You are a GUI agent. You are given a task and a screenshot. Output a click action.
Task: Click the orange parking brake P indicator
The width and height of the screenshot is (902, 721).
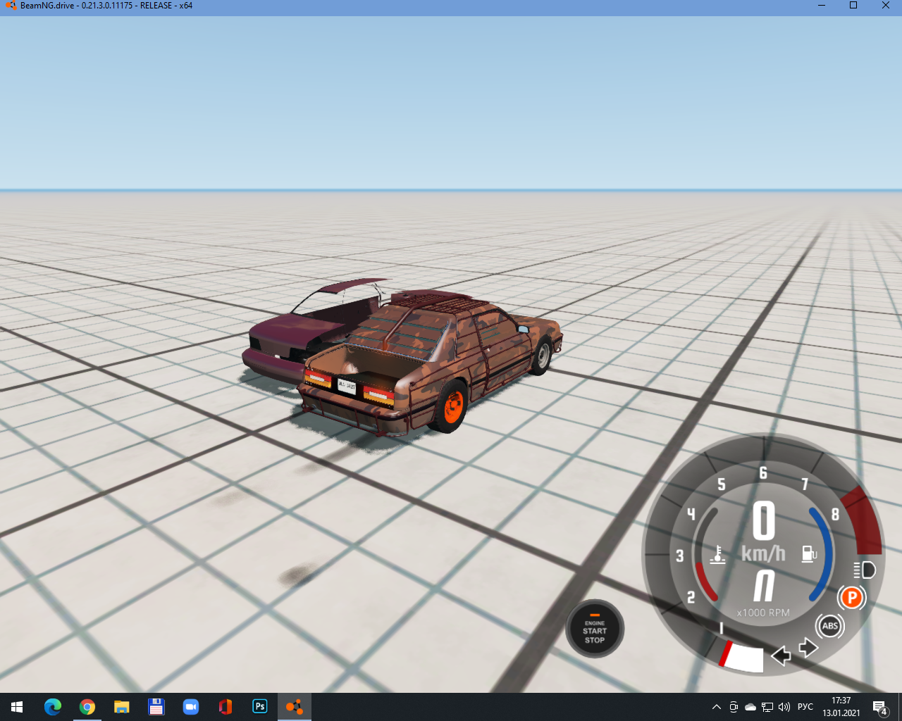[x=852, y=598]
